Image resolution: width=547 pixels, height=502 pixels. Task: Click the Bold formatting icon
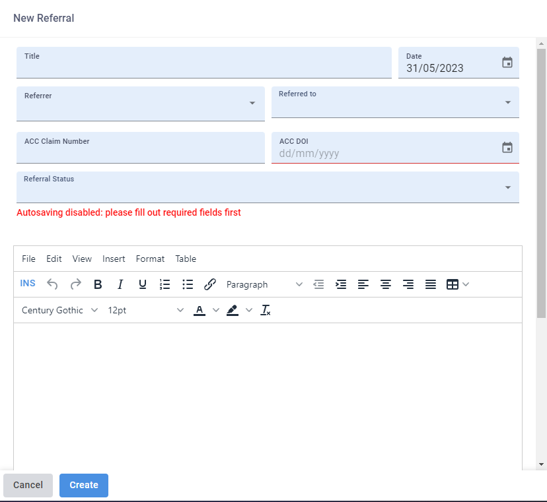tap(98, 284)
